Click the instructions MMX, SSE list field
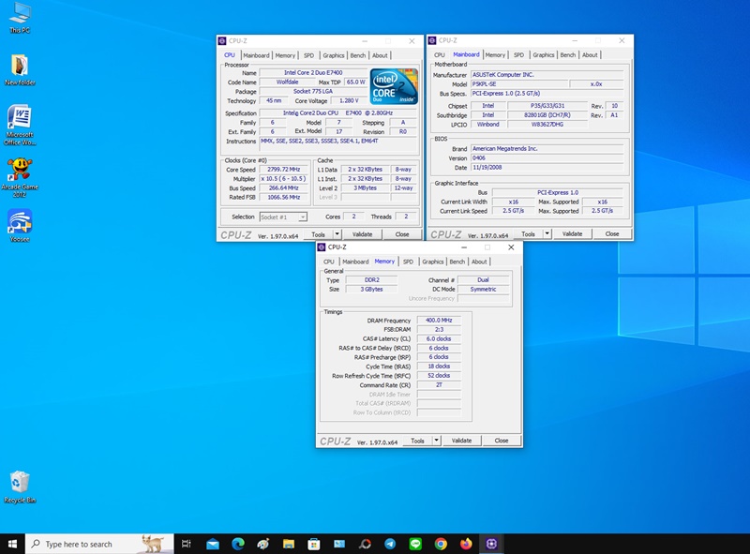The image size is (750, 554). pos(338,145)
